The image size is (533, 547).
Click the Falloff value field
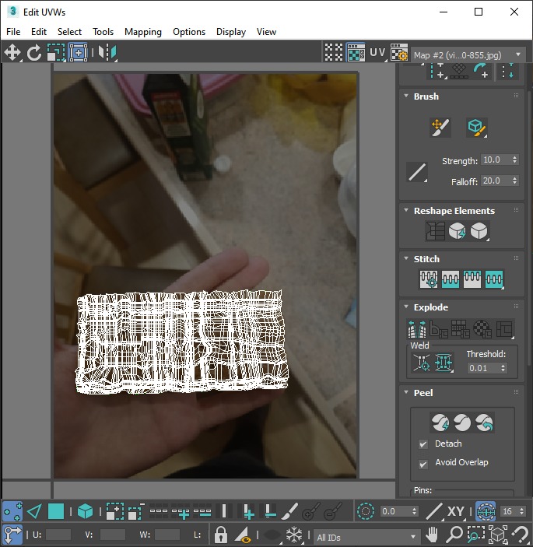pos(496,181)
